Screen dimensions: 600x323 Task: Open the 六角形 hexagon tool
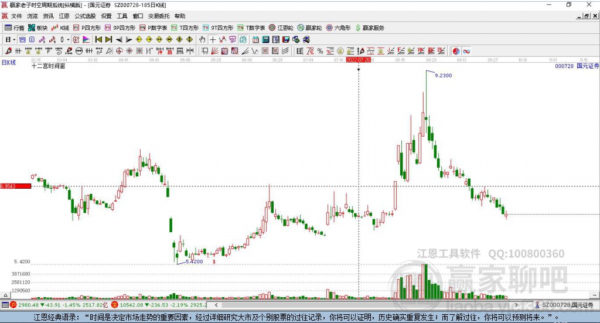pos(338,28)
